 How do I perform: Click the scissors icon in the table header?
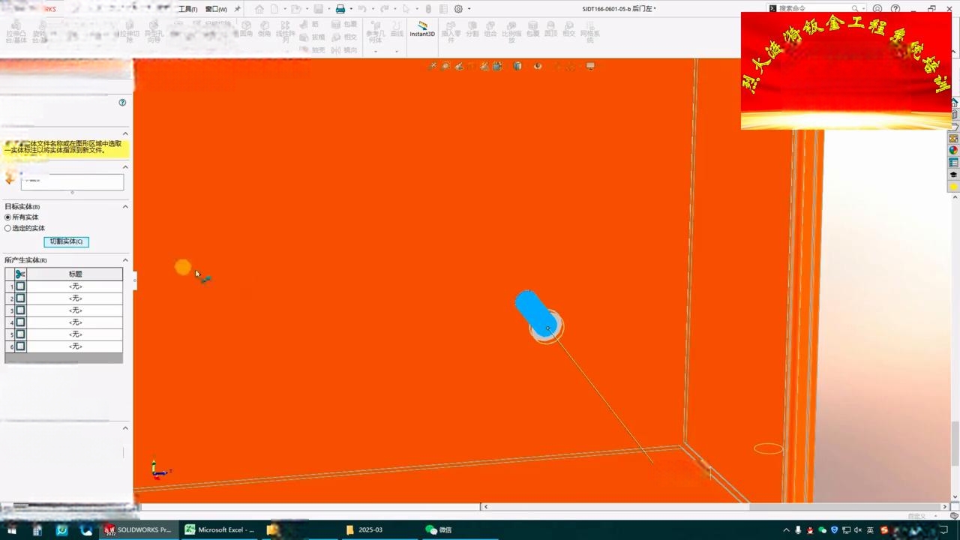click(x=20, y=274)
